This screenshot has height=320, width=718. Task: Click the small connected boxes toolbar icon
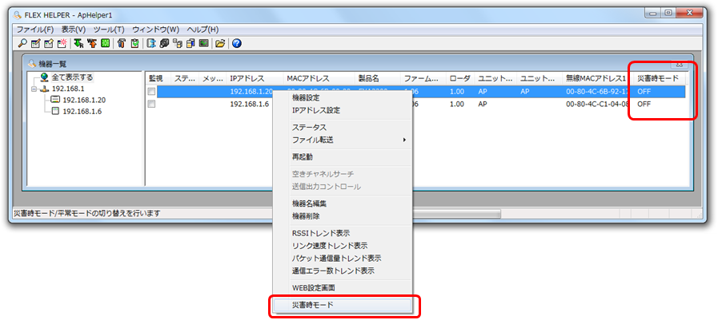coord(178,44)
